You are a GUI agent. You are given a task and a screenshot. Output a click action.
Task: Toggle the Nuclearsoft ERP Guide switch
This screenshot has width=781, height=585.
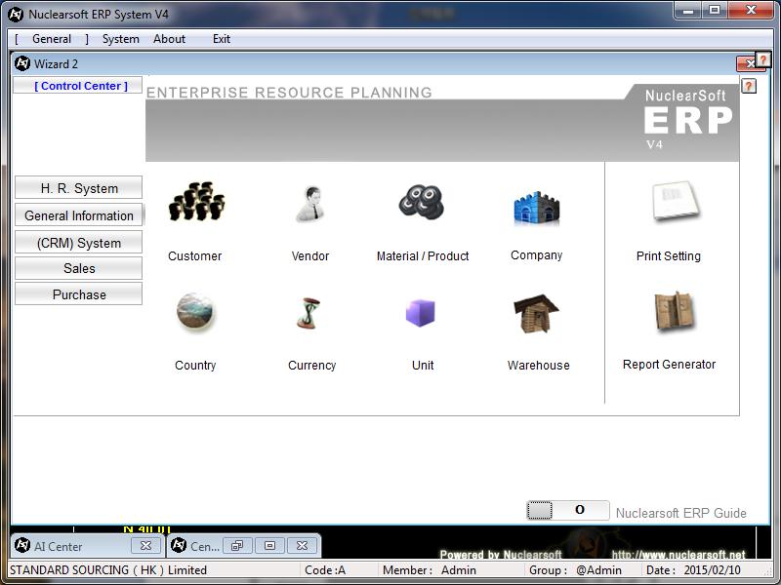pos(568,510)
